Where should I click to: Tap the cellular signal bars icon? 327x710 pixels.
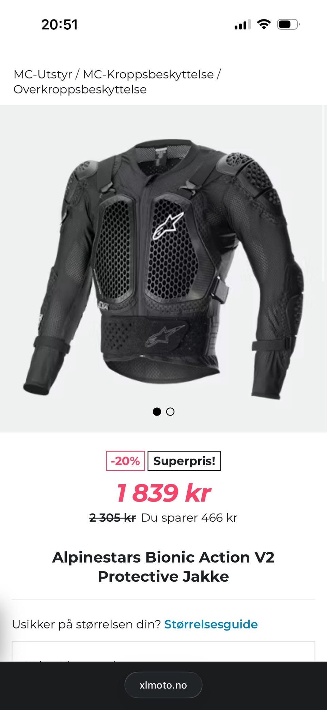tap(243, 25)
